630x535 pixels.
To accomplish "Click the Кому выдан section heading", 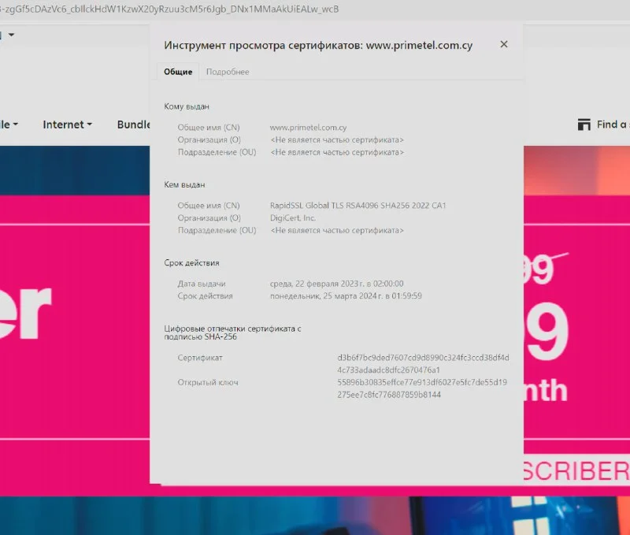I will pos(187,106).
